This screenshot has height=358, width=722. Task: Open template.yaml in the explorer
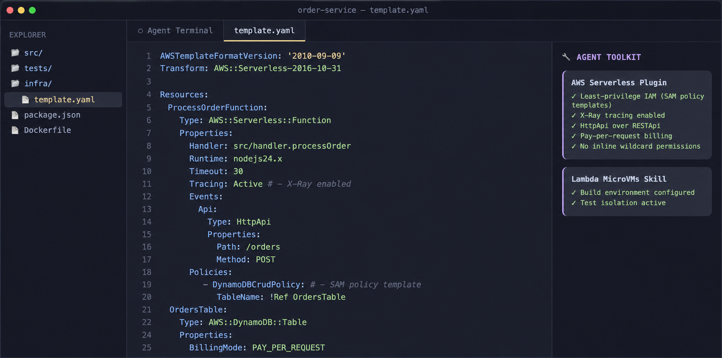click(63, 100)
